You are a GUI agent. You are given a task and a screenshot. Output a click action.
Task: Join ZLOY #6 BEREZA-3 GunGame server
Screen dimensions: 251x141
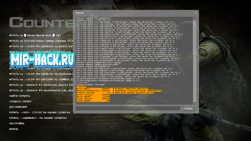coord(41,74)
